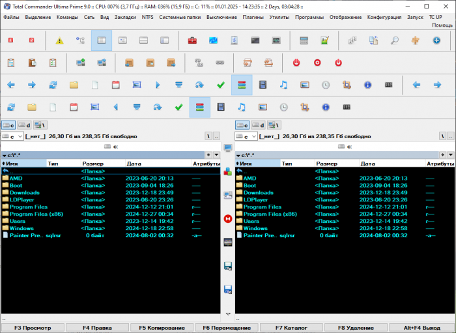Switch left panel to drive d button
This screenshot has height=333, width=456.
(25, 124)
